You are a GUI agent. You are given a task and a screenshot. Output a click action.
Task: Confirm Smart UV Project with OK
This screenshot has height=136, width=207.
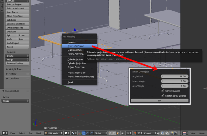pyautogui.click(x=159, y=100)
